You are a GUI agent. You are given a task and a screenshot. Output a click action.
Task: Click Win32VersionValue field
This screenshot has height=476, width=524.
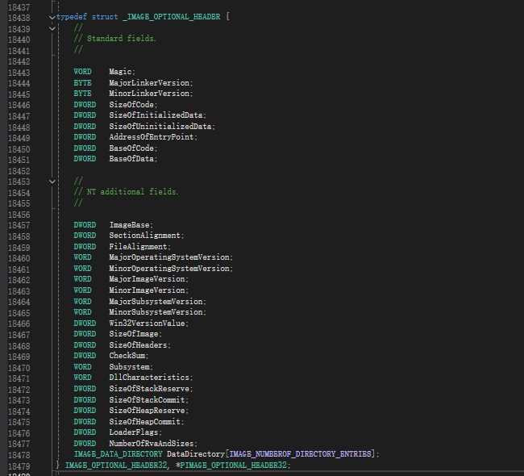point(147,324)
